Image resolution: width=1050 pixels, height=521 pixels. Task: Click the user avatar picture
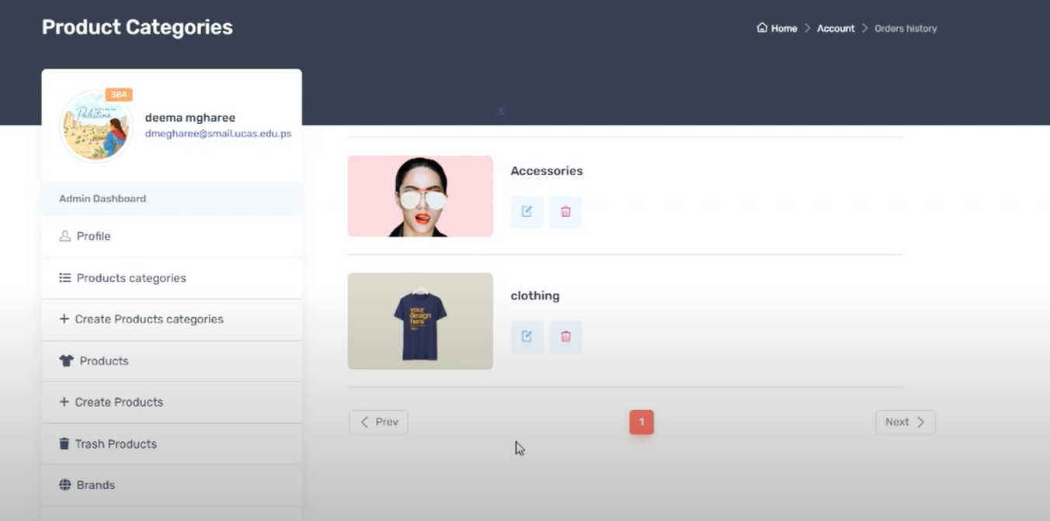coord(96,126)
